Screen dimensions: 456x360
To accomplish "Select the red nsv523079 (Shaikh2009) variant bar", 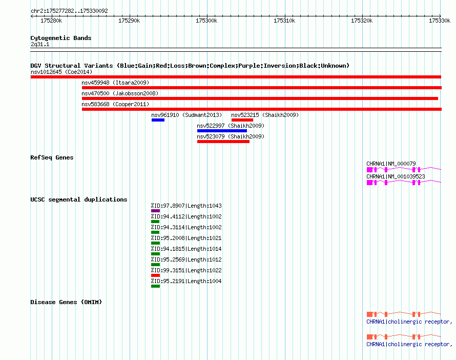I will coord(223,142).
